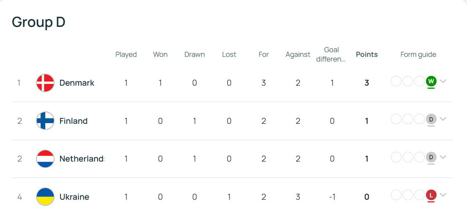Select the Goal difference column header
Screen dimensions: 467x211
point(331,55)
